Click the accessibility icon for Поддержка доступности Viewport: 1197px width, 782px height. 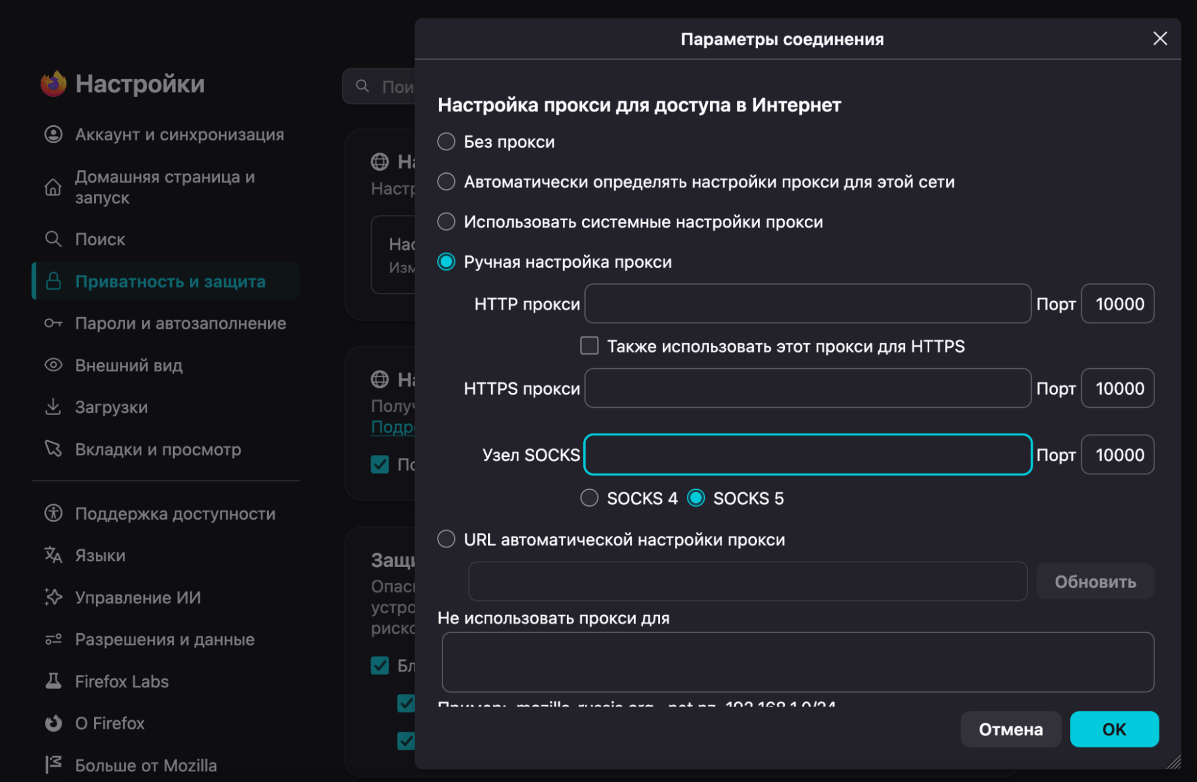point(53,513)
